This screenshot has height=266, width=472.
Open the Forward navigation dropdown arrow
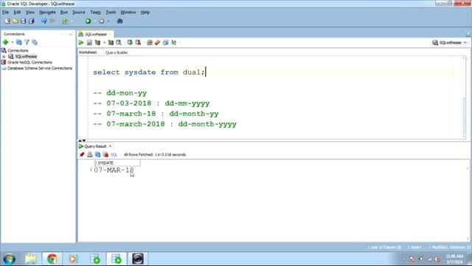pos(108,21)
